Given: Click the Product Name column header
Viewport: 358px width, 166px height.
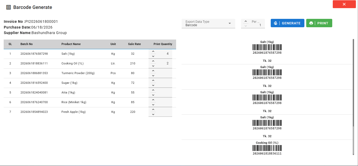Looking at the screenshot, I should [x=71, y=44].
